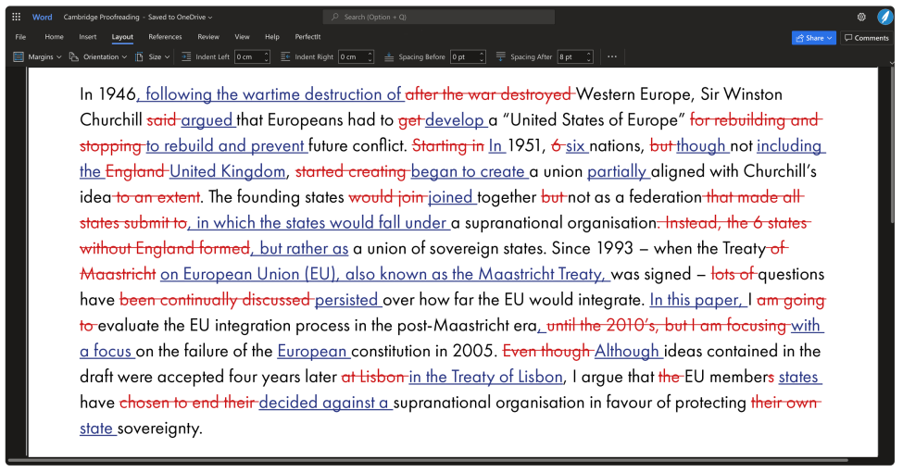This screenshot has height=472, width=903.
Task: Click the Spacing After stepper arrows
Action: [589, 56]
